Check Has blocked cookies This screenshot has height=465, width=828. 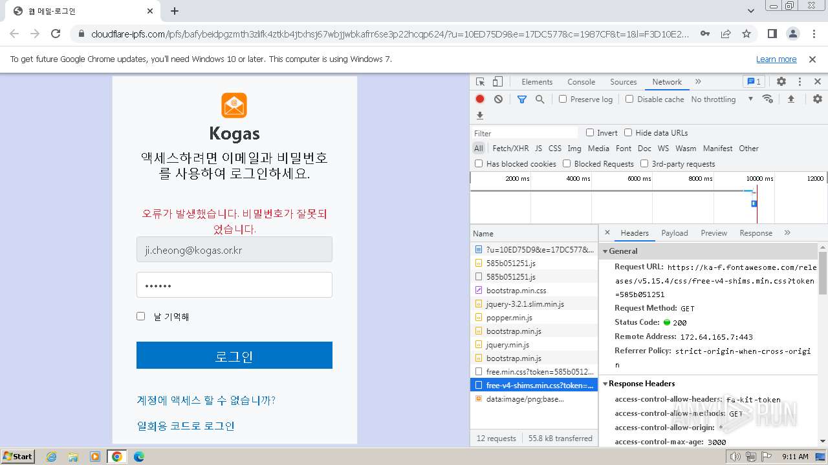(479, 163)
